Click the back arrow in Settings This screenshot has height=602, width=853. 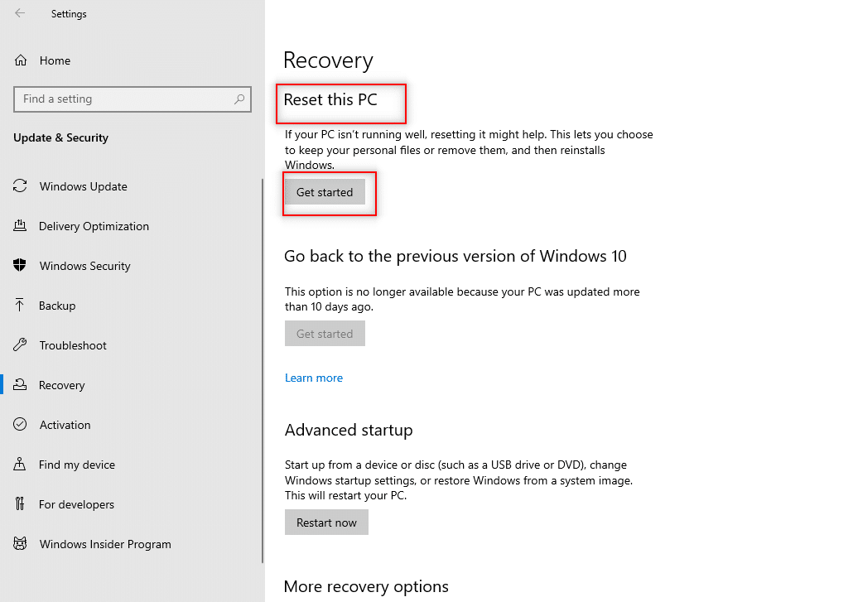coord(20,13)
